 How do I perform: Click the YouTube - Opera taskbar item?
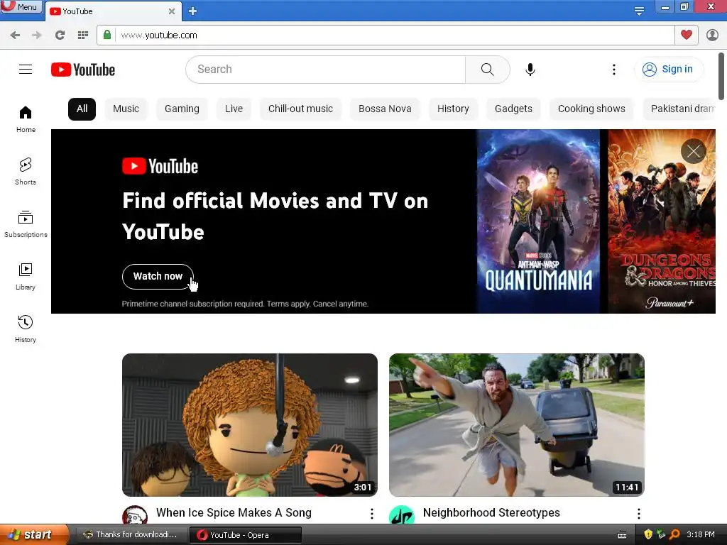tap(246, 535)
